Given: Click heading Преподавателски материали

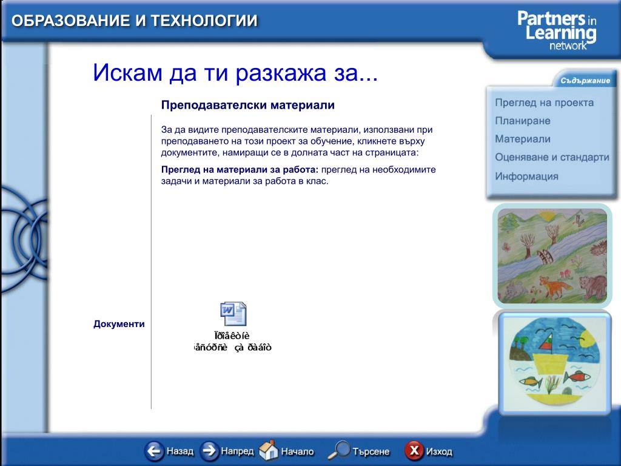Looking at the screenshot, I should [x=248, y=105].
